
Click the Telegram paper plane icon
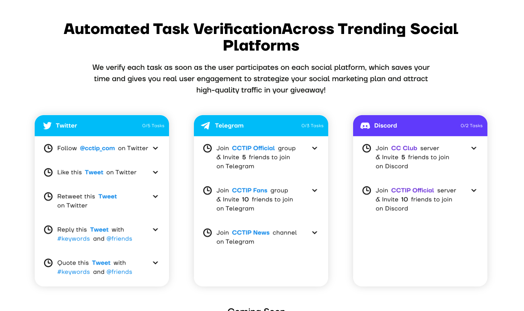206,126
